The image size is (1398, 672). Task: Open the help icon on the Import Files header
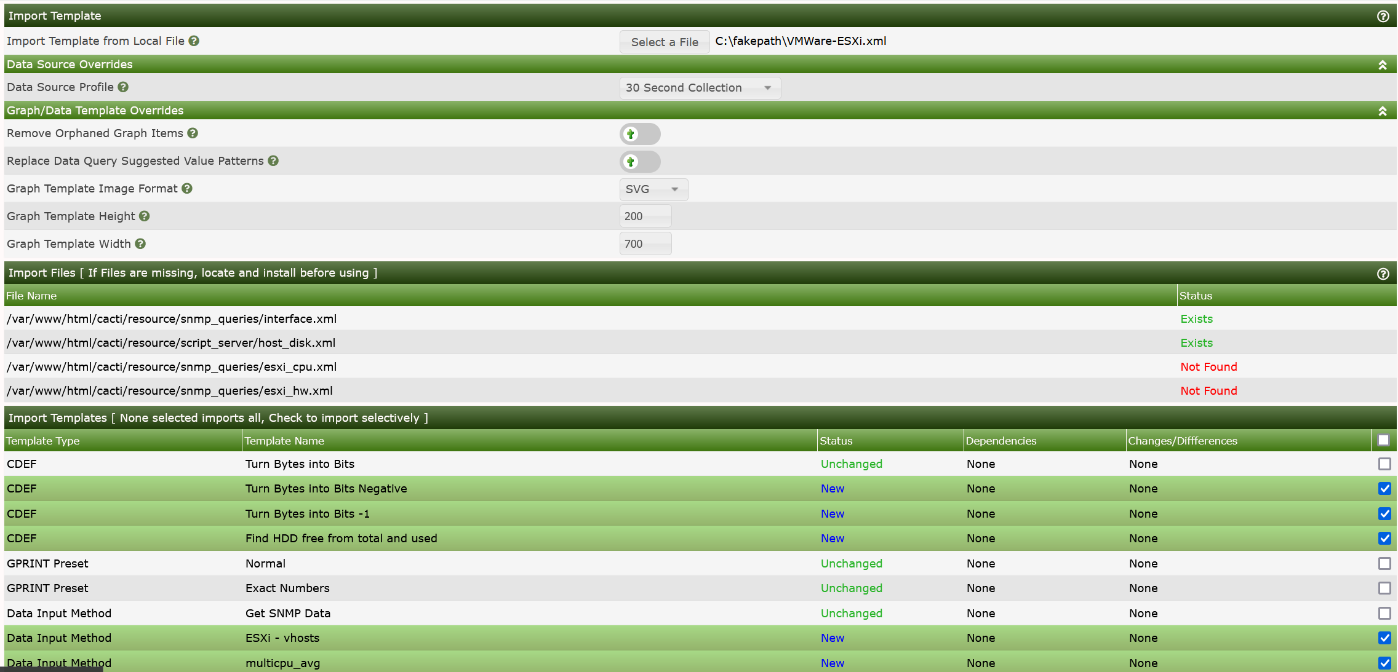click(1383, 273)
